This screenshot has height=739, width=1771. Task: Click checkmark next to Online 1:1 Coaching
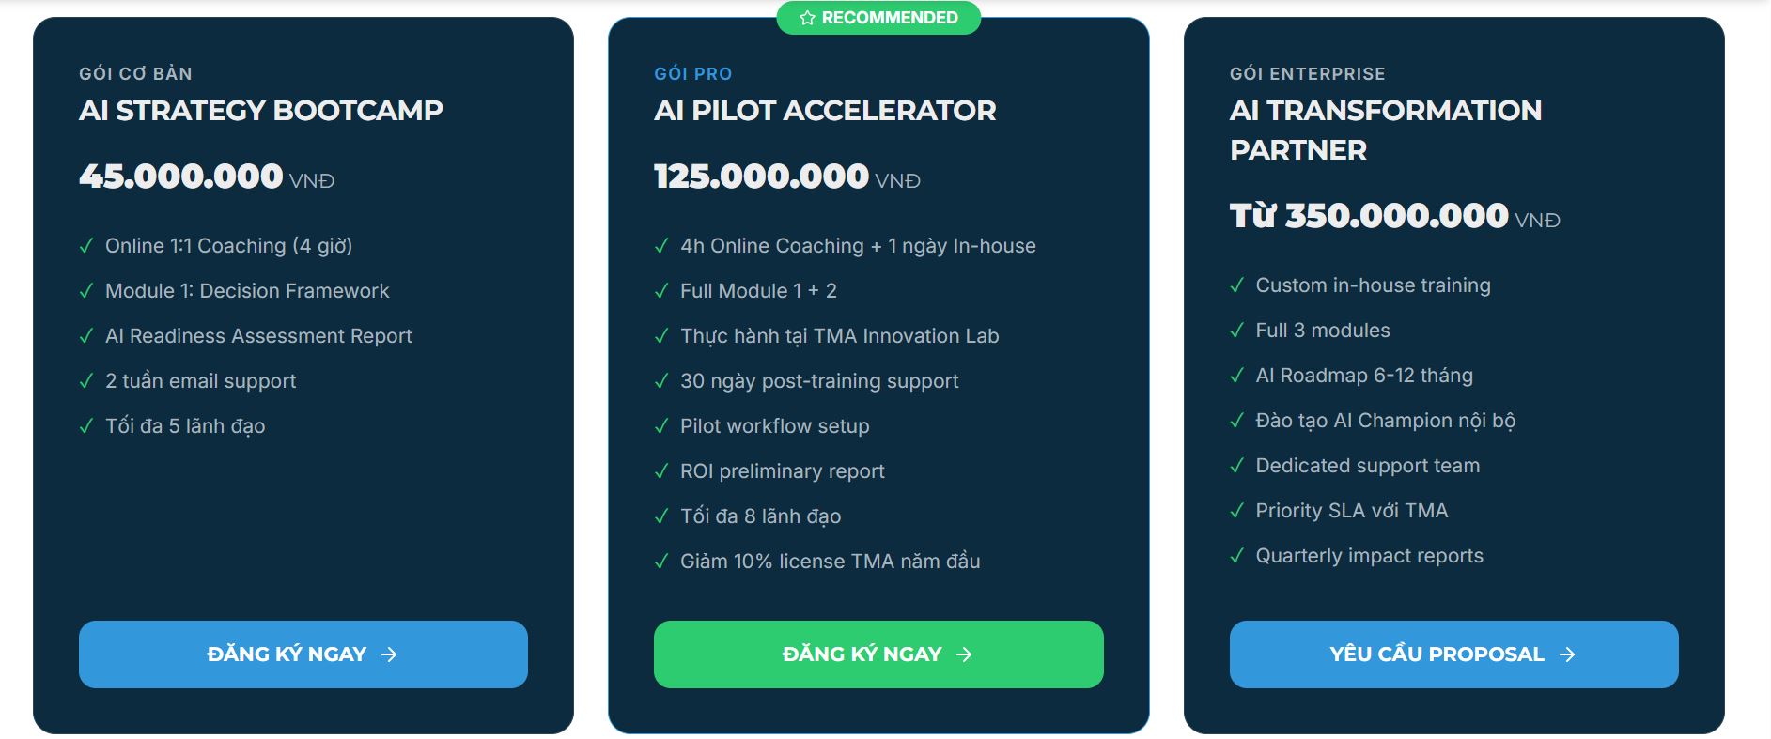pos(86,246)
